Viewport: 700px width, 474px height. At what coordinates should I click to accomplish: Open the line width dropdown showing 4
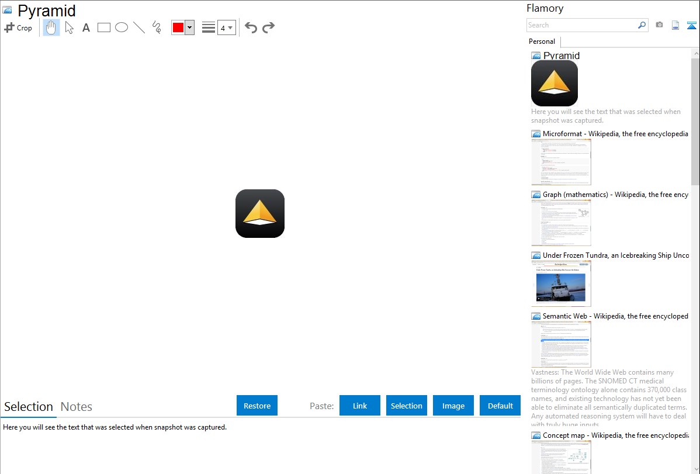pyautogui.click(x=226, y=27)
